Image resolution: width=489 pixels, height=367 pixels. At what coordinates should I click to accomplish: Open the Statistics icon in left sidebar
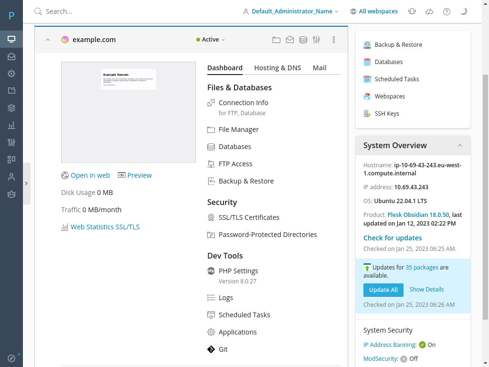(x=11, y=125)
